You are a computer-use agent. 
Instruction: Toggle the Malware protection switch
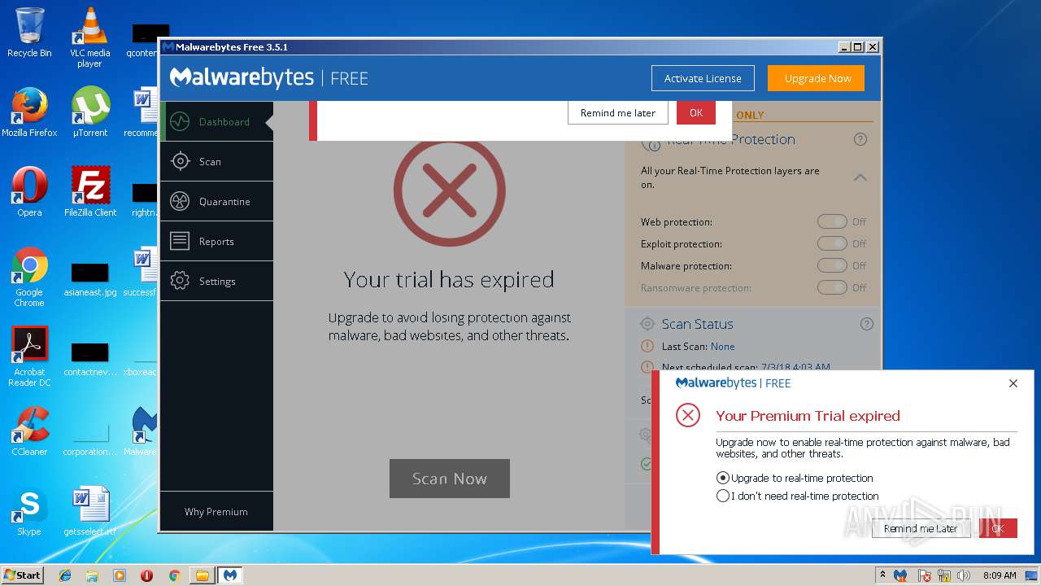pos(832,265)
